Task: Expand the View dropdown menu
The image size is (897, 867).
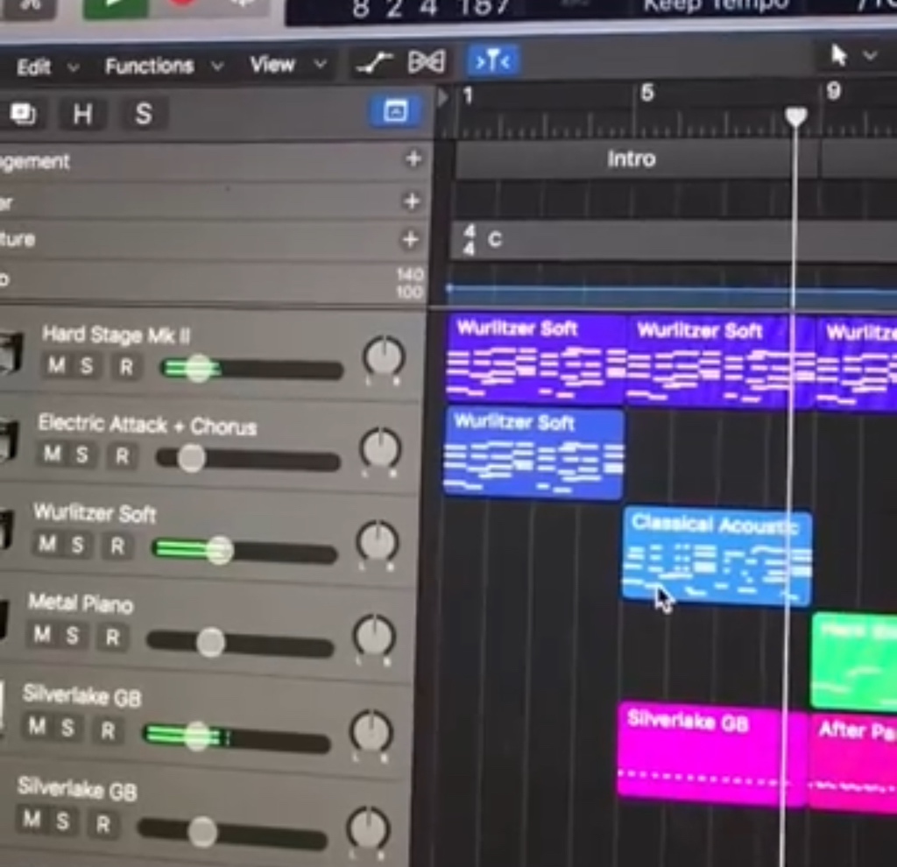Action: [287, 65]
